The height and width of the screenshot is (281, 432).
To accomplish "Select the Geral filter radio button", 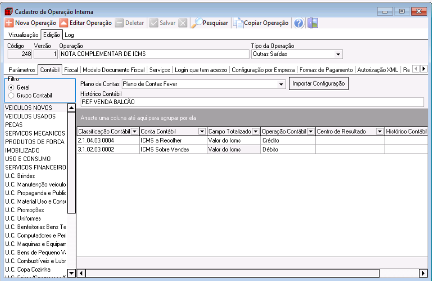I will coord(11,87).
